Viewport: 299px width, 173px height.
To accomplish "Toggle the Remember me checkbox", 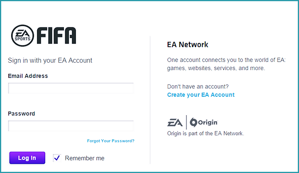I will [57, 158].
